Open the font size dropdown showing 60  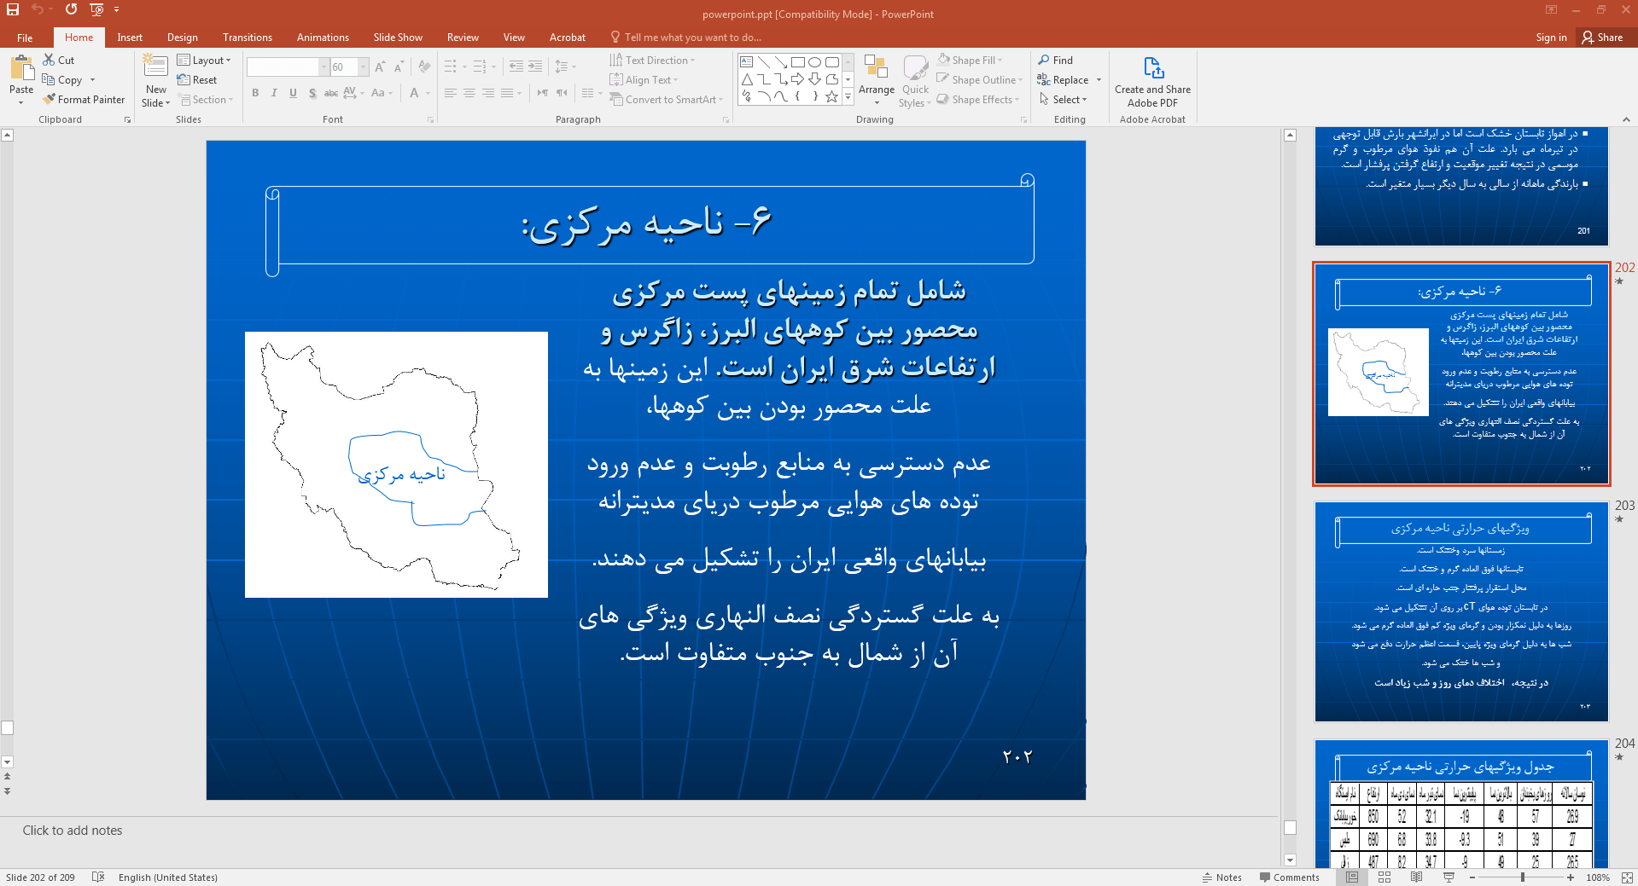coord(364,67)
